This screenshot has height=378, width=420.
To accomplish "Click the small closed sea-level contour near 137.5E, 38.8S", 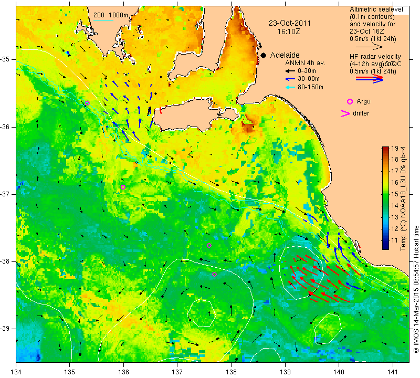I will pyautogui.click(x=202, y=313).
